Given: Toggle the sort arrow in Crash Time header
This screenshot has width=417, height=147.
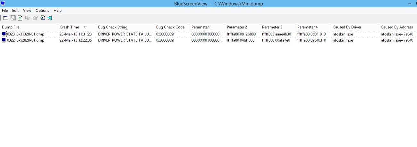Looking at the screenshot, I should coord(85,27).
